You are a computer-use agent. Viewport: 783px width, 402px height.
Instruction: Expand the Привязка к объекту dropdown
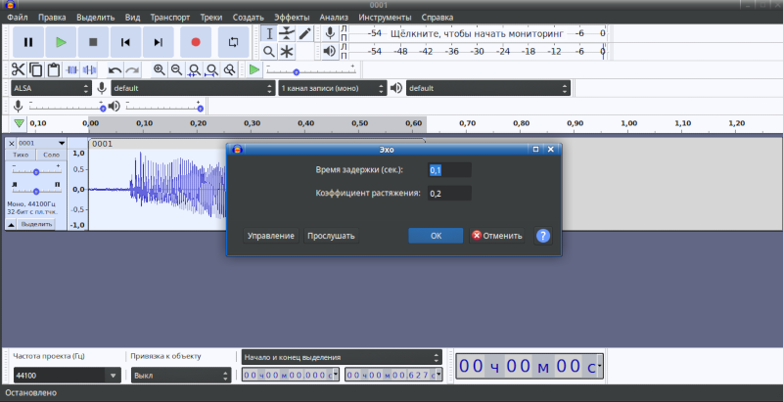[x=179, y=375]
